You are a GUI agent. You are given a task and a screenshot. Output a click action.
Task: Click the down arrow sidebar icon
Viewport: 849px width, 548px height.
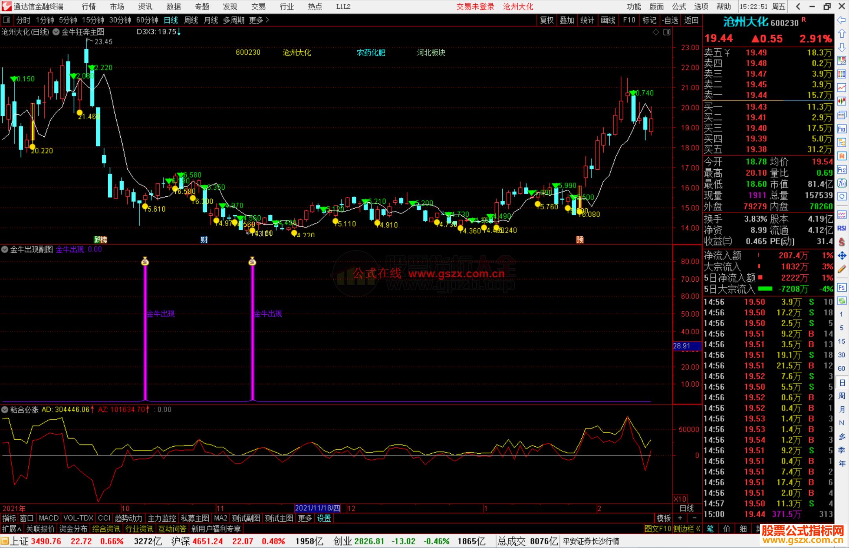(x=842, y=47)
